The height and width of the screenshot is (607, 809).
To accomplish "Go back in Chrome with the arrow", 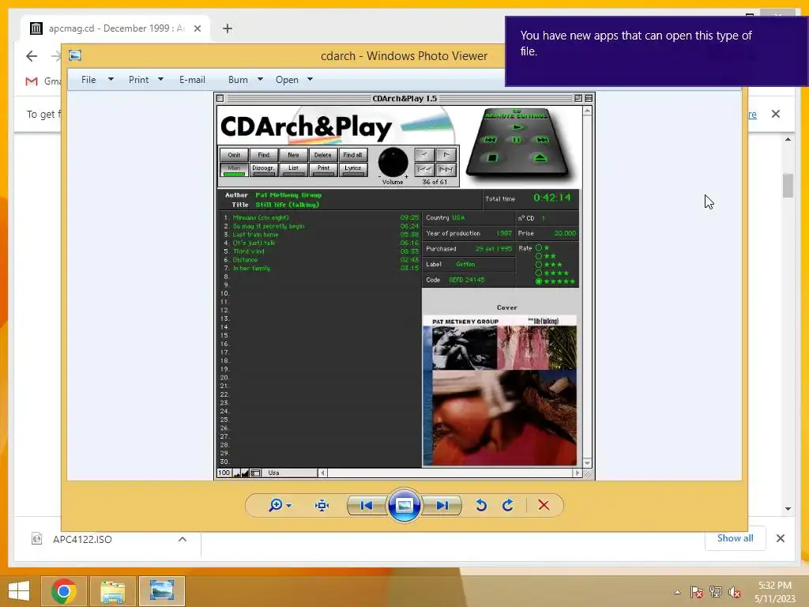I will pyautogui.click(x=32, y=56).
